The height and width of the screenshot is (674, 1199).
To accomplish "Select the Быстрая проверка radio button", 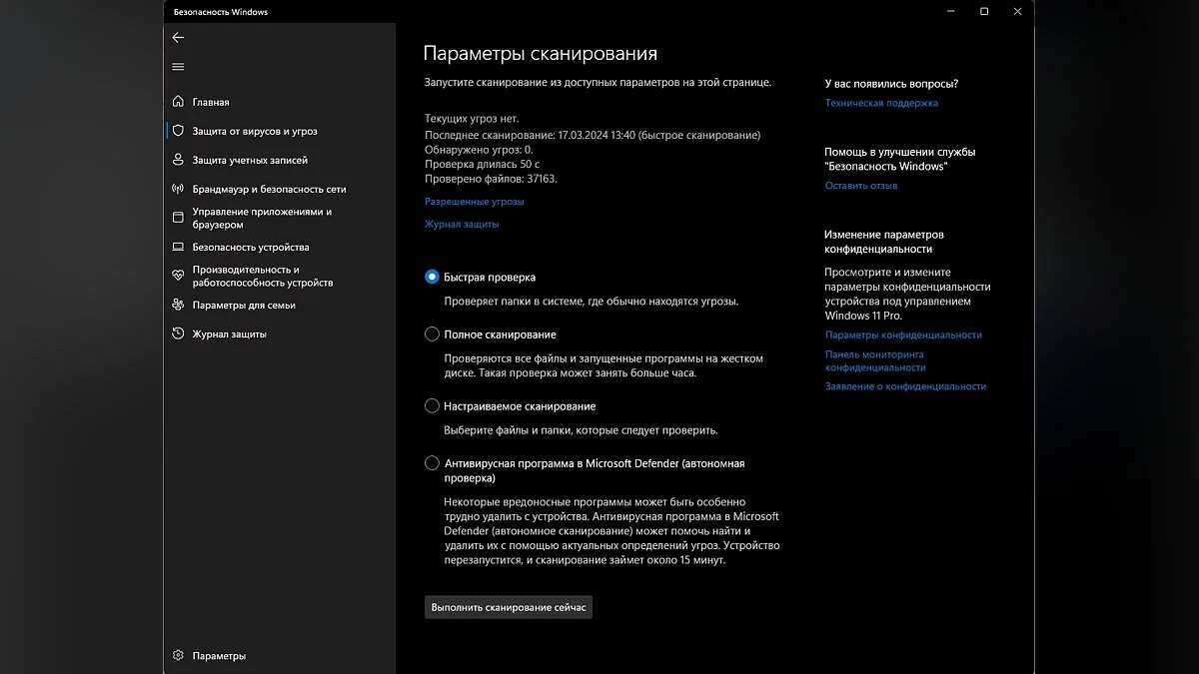I will point(432,277).
